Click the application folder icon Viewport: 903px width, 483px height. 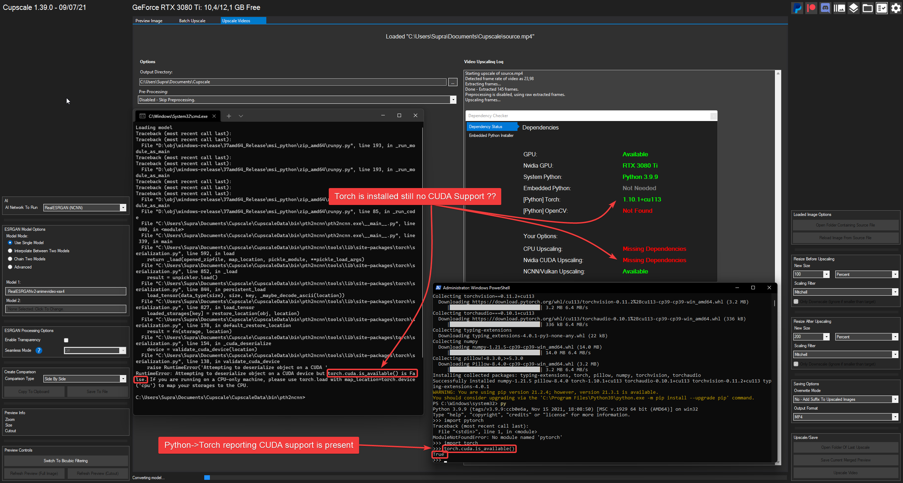[868, 8]
